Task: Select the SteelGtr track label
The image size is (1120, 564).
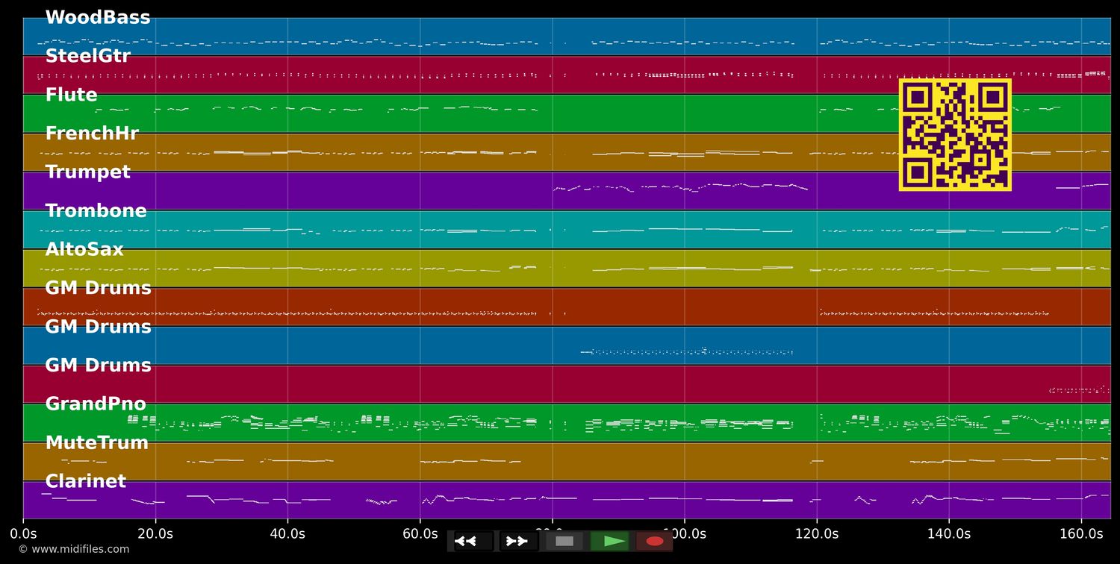Action: click(87, 57)
